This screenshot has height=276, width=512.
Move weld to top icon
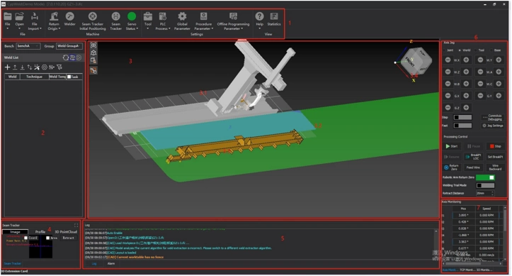[15, 67]
